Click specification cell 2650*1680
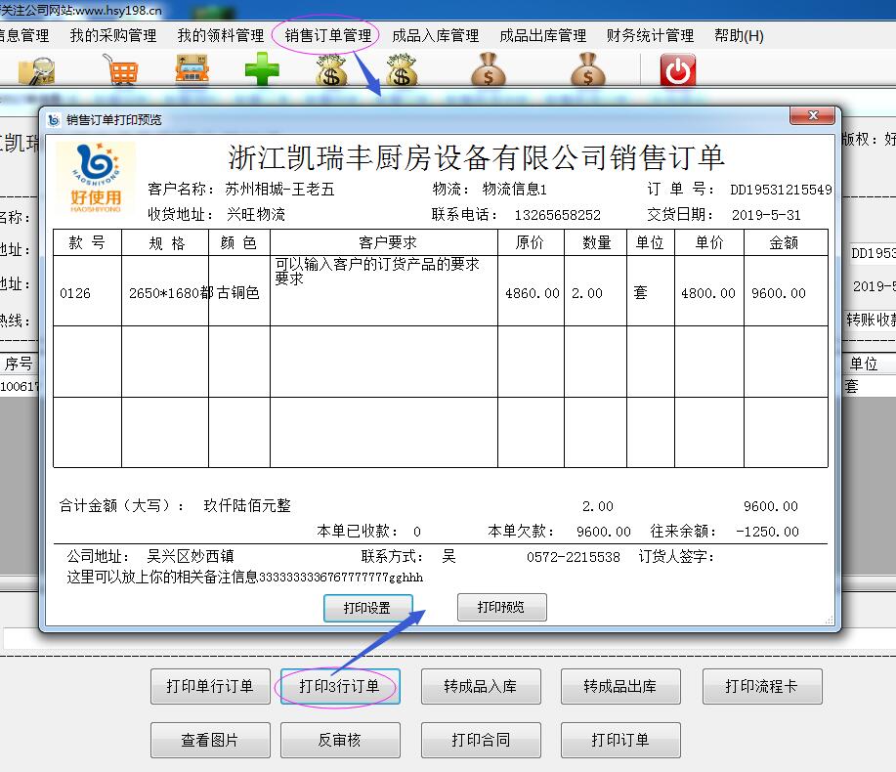Screen dimensions: 896x772 pyautogui.click(x=164, y=293)
